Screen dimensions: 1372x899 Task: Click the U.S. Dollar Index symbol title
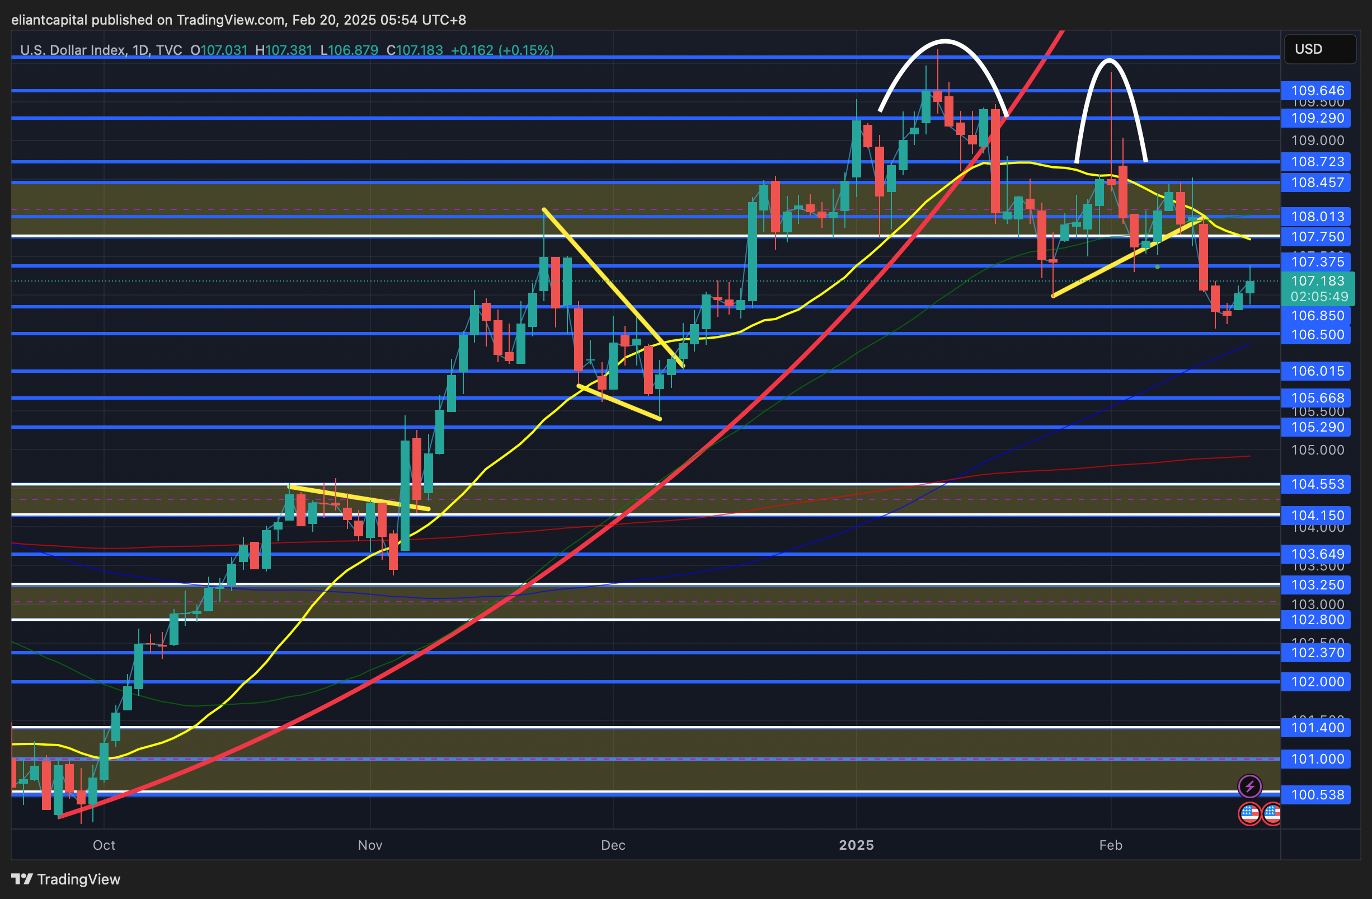72,50
